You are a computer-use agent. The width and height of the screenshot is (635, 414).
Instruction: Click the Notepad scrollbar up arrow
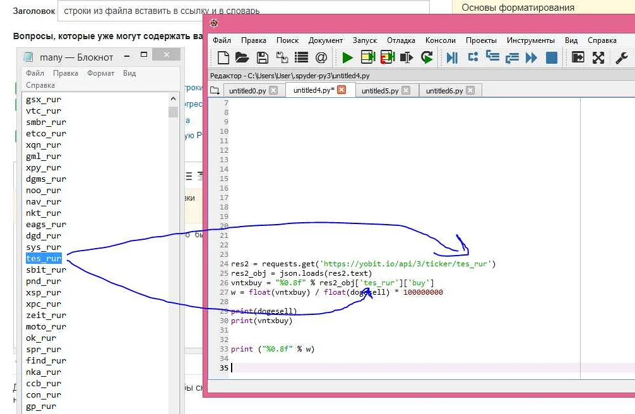tap(174, 99)
